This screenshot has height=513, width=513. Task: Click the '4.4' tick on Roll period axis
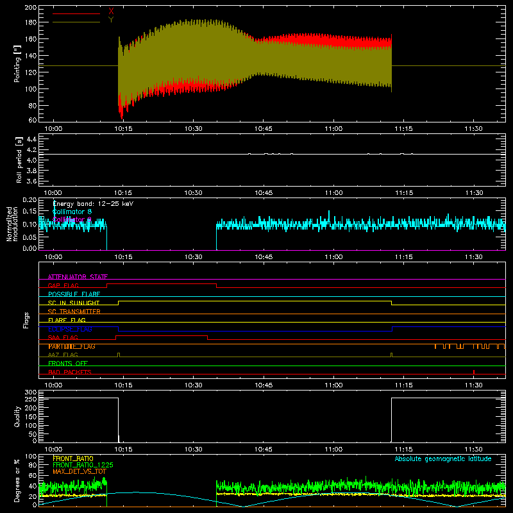31,139
